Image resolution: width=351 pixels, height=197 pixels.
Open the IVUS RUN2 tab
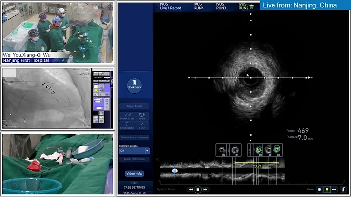243,6
